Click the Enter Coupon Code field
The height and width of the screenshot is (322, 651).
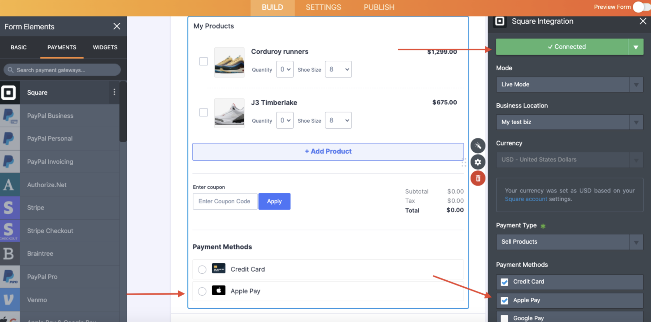coord(225,201)
